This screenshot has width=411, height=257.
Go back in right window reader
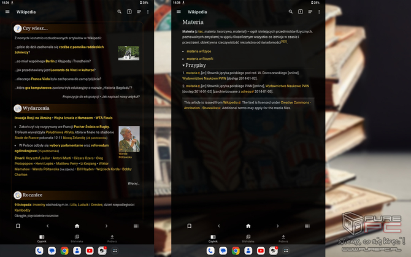(218, 226)
